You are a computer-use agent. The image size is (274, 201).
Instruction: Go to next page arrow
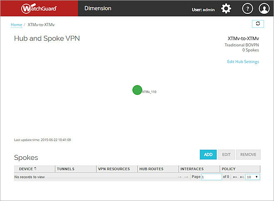(235, 177)
